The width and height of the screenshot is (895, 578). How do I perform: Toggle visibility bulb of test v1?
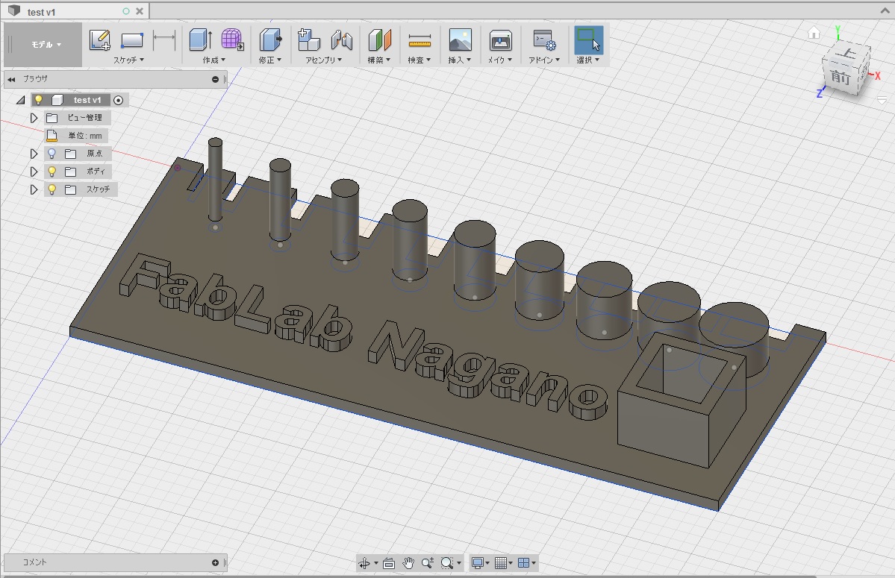pos(39,100)
